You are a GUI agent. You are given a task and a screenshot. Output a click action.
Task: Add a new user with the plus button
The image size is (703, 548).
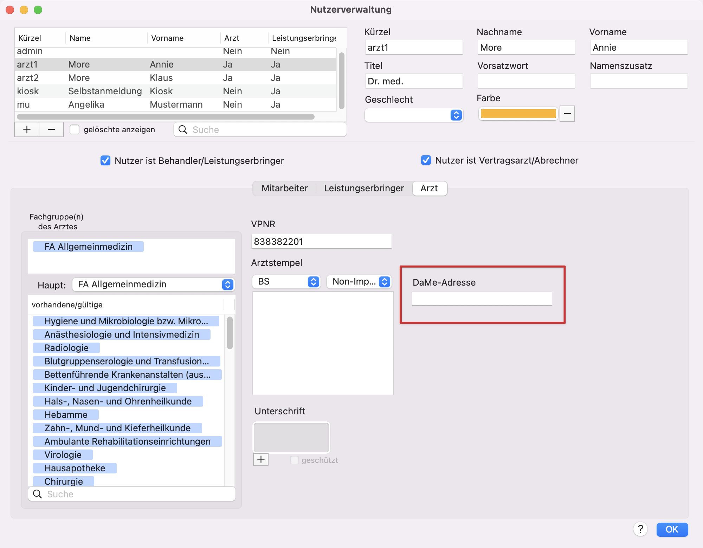(x=27, y=129)
